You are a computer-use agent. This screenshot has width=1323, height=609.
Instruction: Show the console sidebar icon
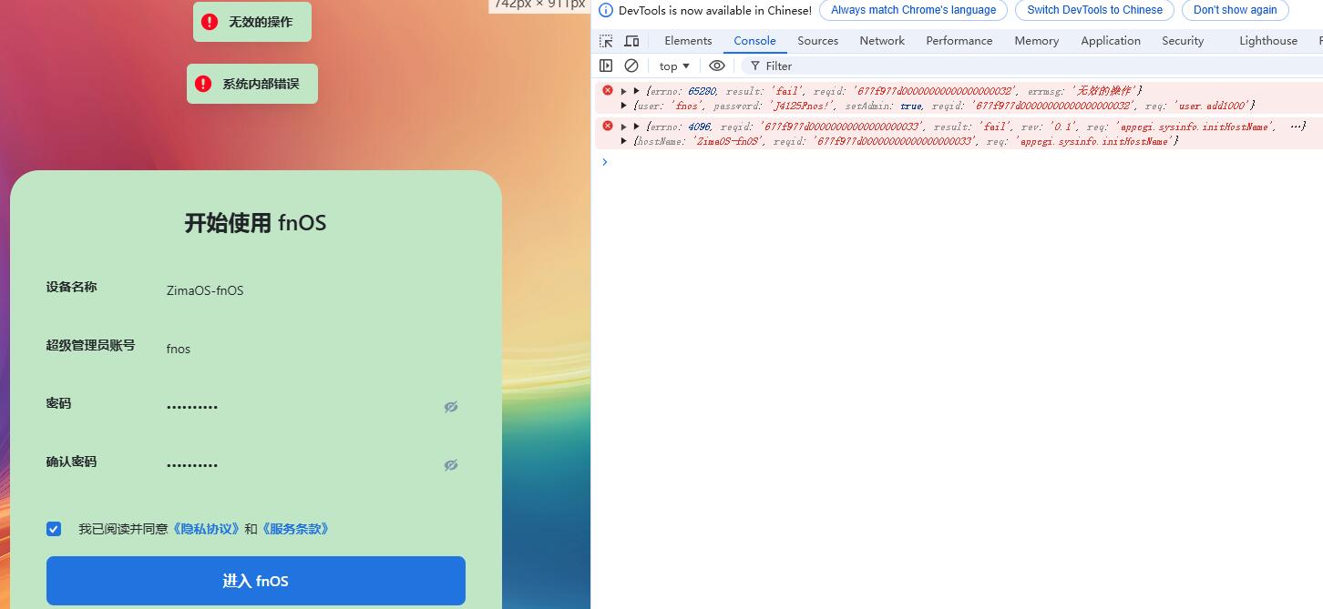point(606,66)
